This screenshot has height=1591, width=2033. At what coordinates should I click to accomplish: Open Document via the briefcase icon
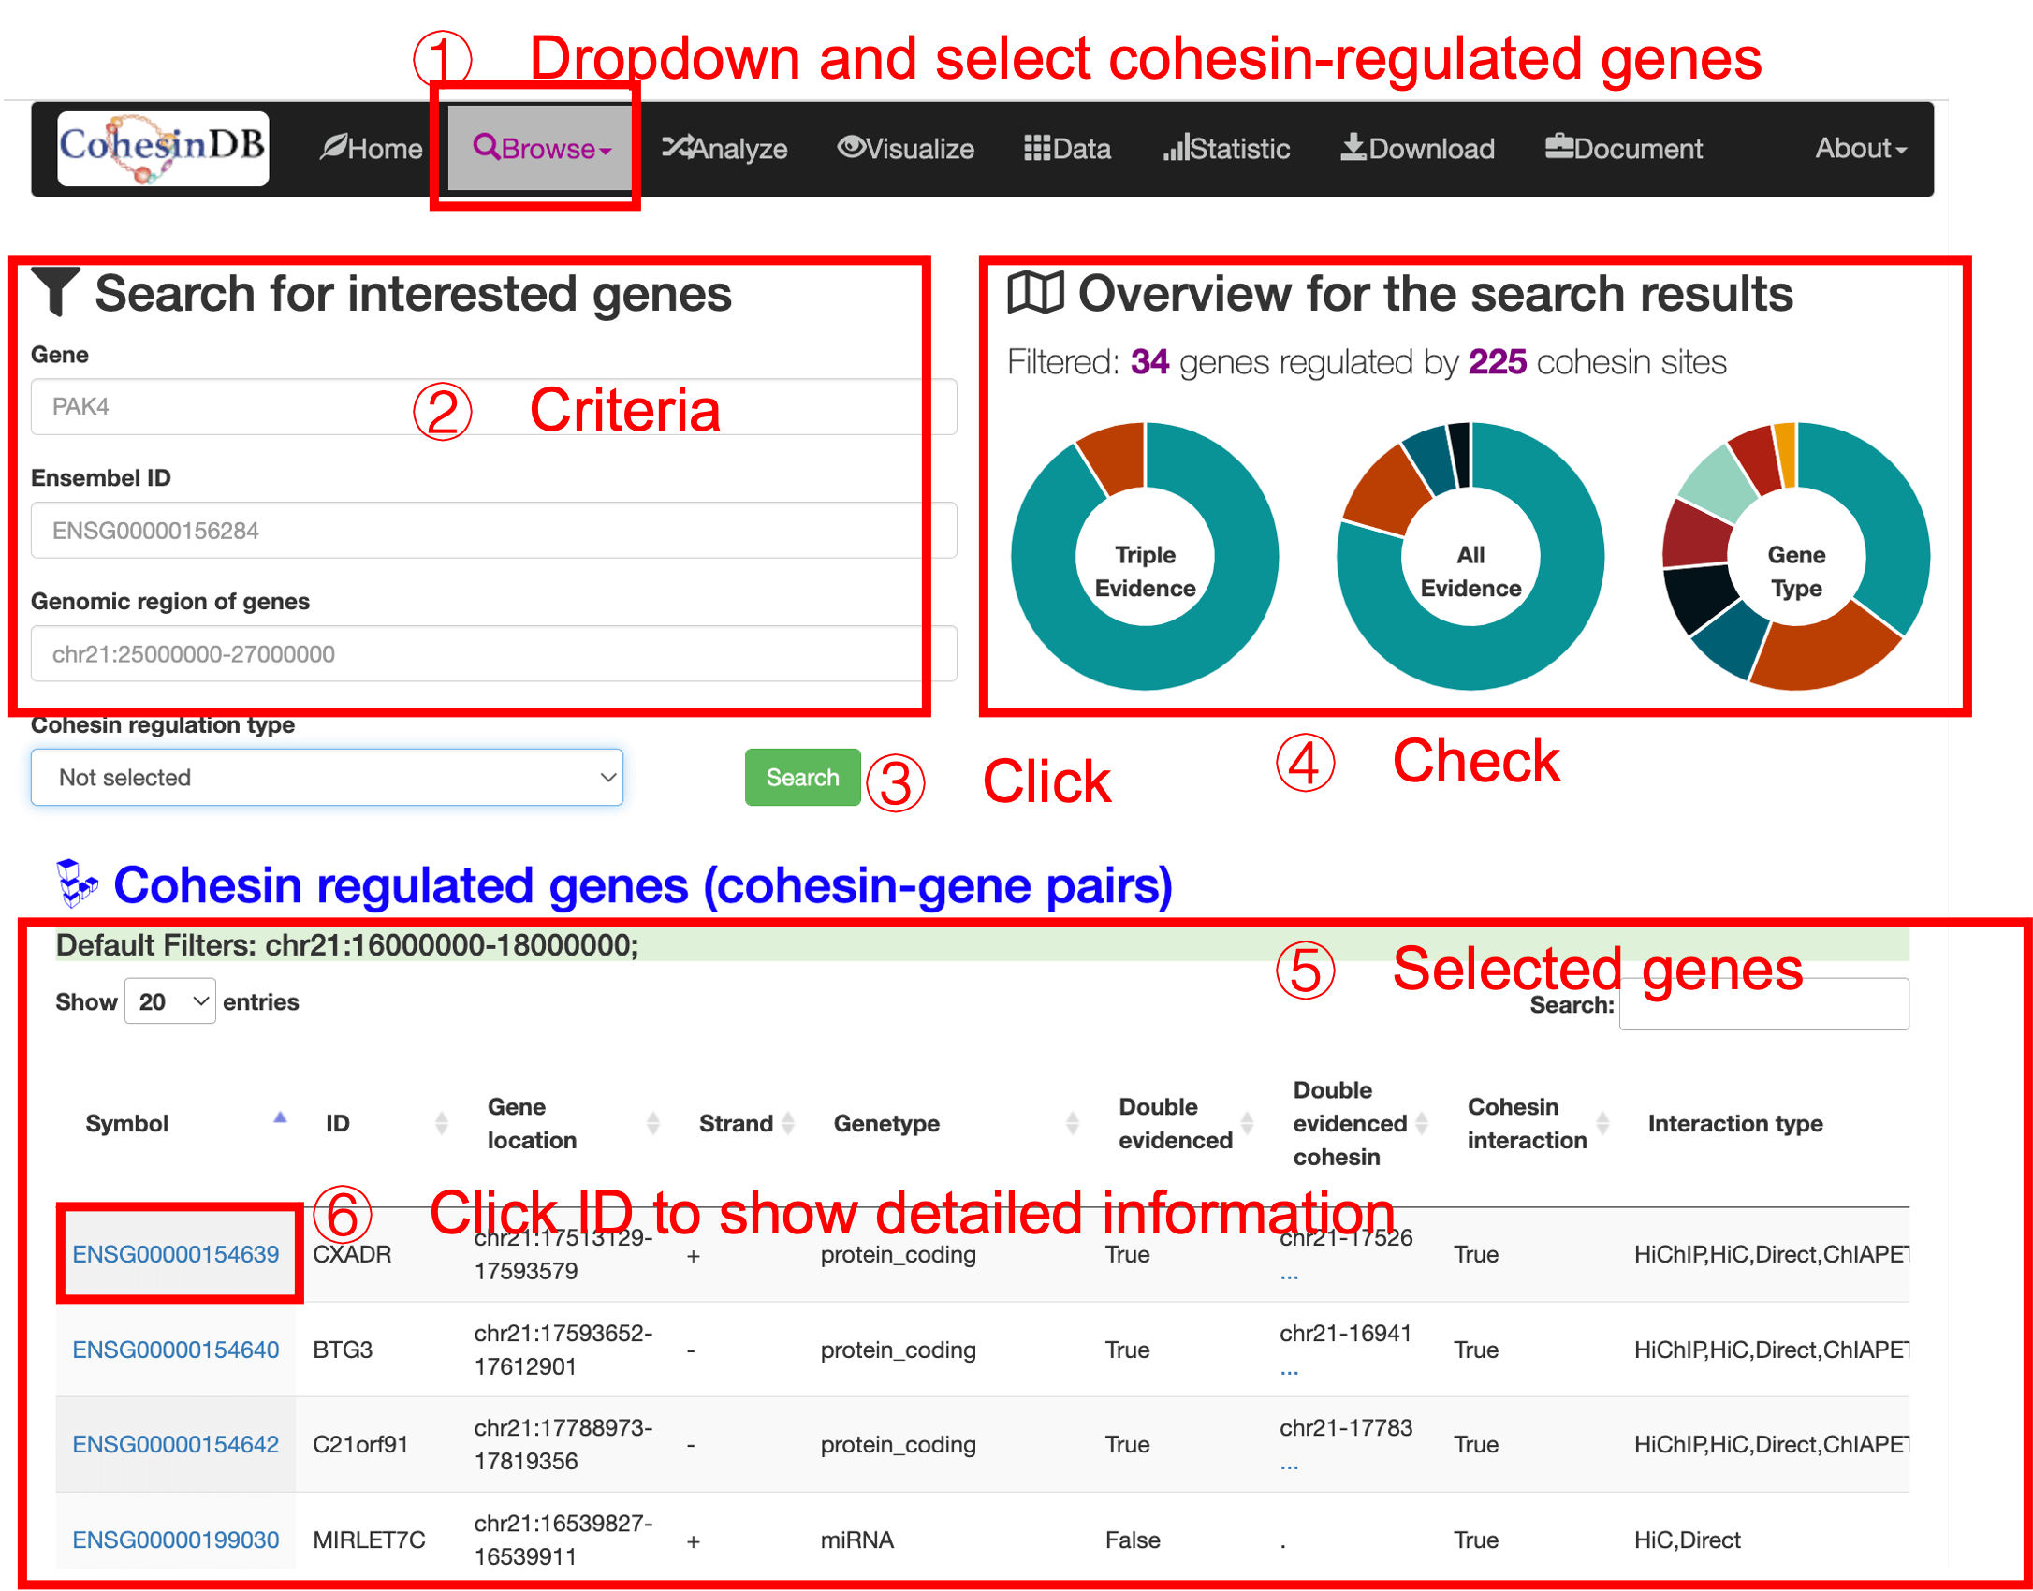pyautogui.click(x=1559, y=146)
